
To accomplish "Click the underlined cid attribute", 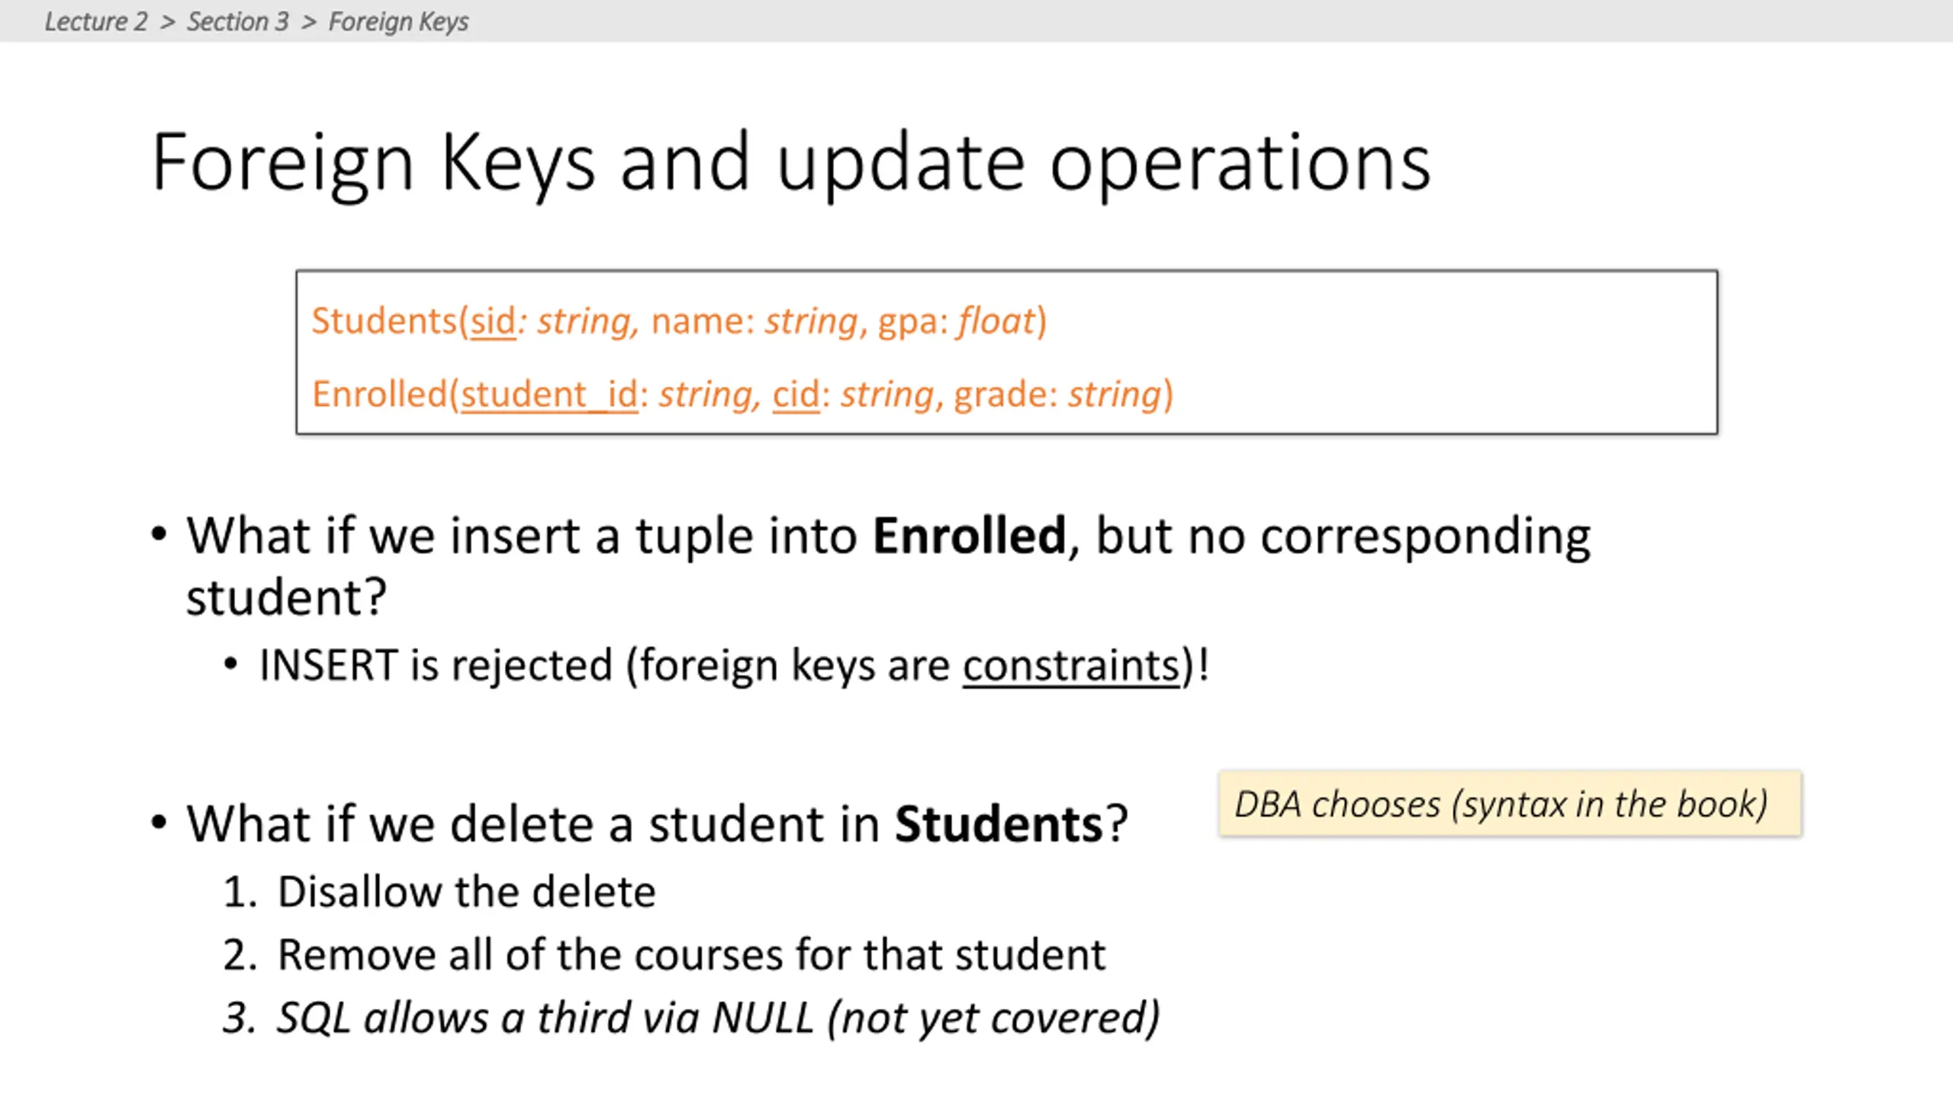I will (x=796, y=395).
